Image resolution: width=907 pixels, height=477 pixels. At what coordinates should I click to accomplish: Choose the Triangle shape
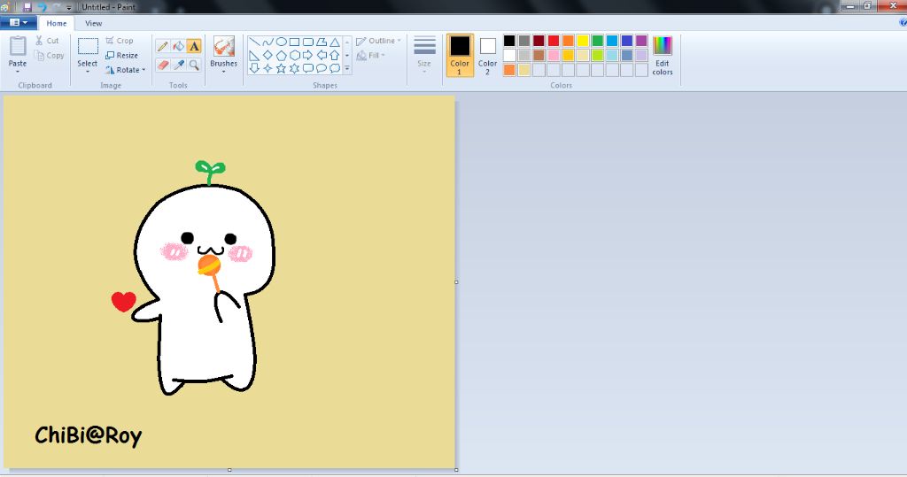(334, 42)
